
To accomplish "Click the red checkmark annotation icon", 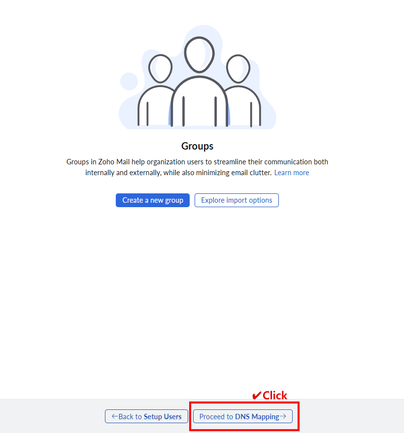I will [256, 396].
